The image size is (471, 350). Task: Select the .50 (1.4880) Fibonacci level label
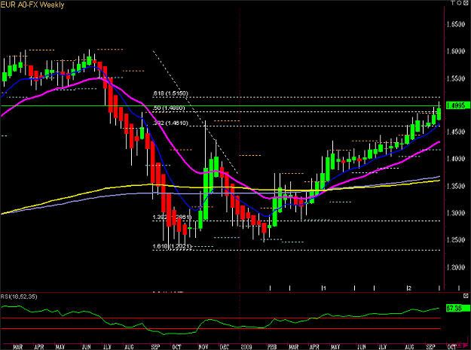(x=169, y=108)
